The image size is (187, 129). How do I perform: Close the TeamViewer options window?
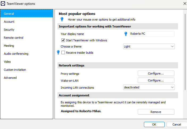pos(185,3)
